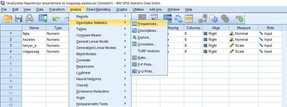This screenshot has height=107, width=287.
Task: Click the variable name cell 'magassag'
Action: click(x=34, y=52)
